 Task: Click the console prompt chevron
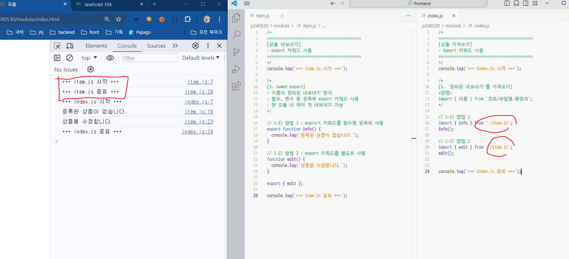(x=56, y=142)
